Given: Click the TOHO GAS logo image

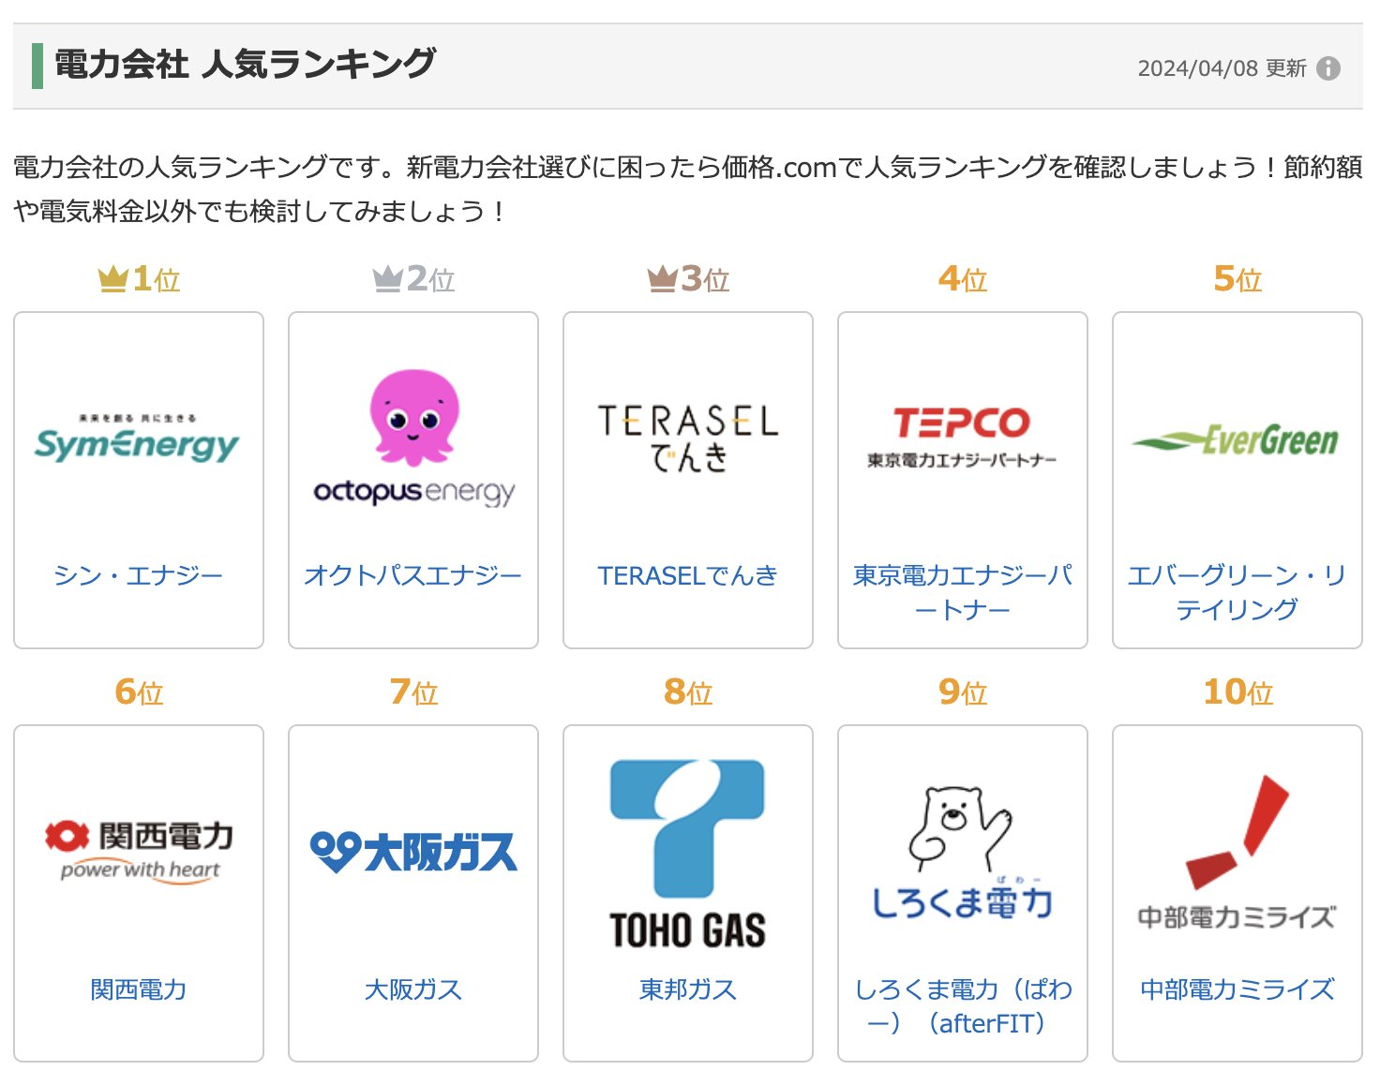Looking at the screenshot, I should [688, 854].
